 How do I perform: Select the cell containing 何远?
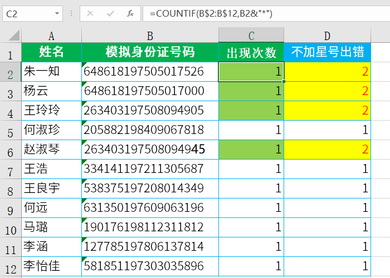tap(51, 208)
